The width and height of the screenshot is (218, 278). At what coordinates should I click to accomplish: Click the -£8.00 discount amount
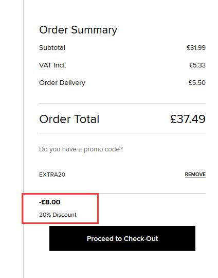49,202
